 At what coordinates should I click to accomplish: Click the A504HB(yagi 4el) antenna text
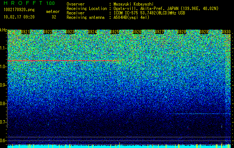coord(131,17)
